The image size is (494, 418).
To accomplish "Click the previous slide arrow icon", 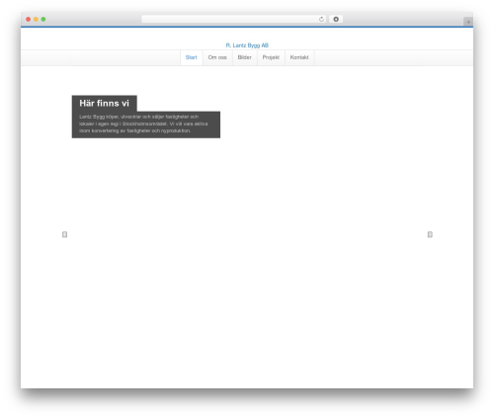I will [x=65, y=234].
